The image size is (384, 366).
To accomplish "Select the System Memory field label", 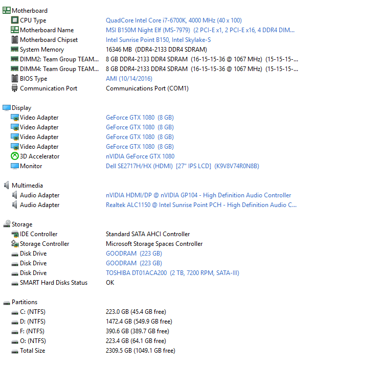I will pos(42,50).
